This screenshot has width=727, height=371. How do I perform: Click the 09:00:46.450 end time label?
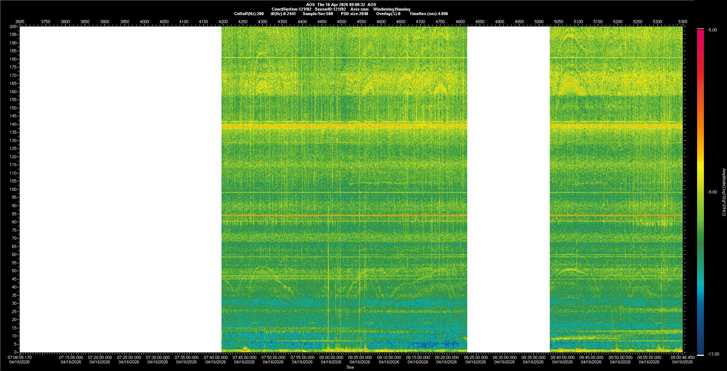click(x=682, y=357)
